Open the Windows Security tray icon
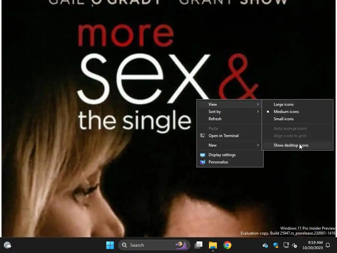The image size is (337, 253). tap(276, 245)
